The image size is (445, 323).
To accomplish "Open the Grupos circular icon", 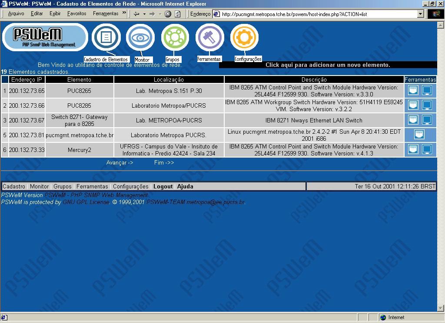I will (x=175, y=37).
